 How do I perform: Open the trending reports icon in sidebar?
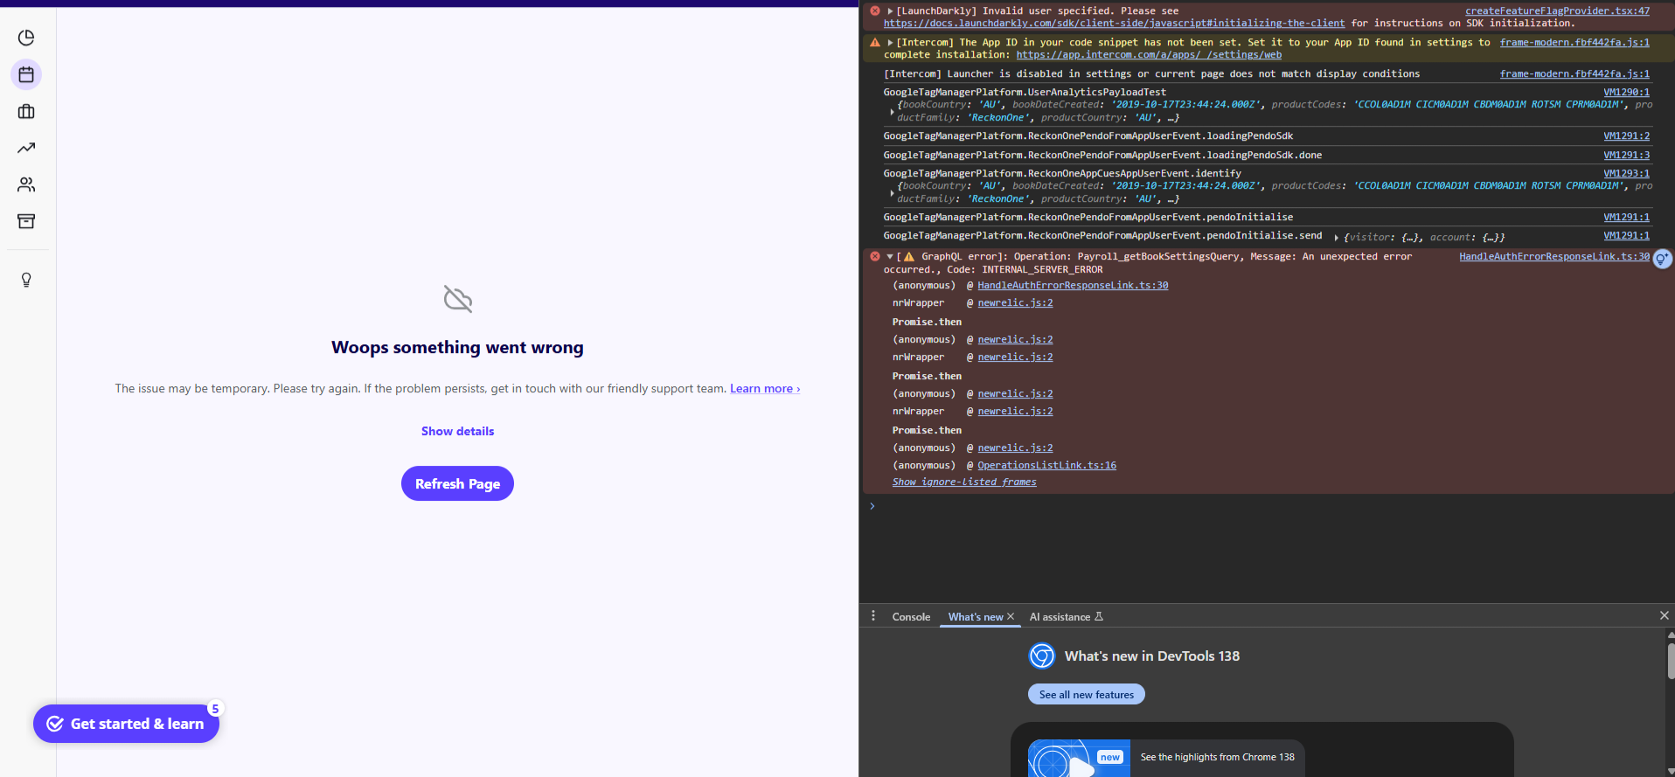(26, 148)
